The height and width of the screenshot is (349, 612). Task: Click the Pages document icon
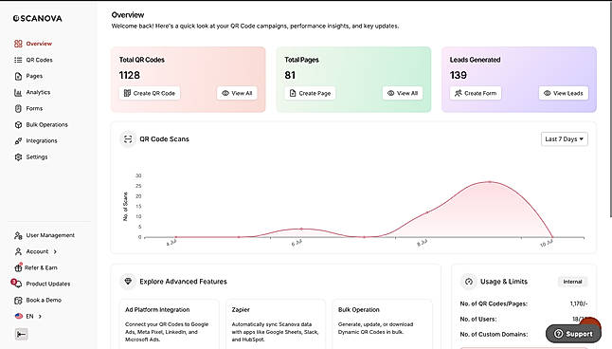(18, 76)
